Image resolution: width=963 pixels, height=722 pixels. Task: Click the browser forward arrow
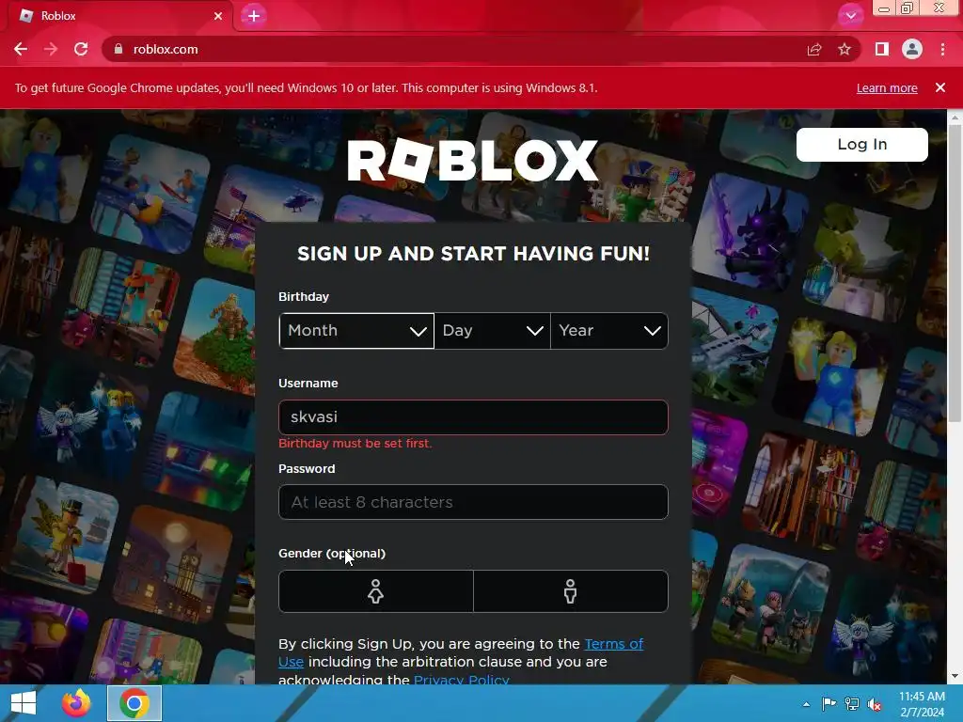51,49
